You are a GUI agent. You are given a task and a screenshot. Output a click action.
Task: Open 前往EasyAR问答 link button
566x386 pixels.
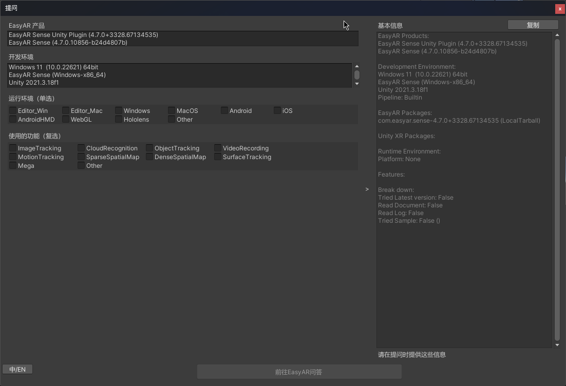[x=299, y=372]
